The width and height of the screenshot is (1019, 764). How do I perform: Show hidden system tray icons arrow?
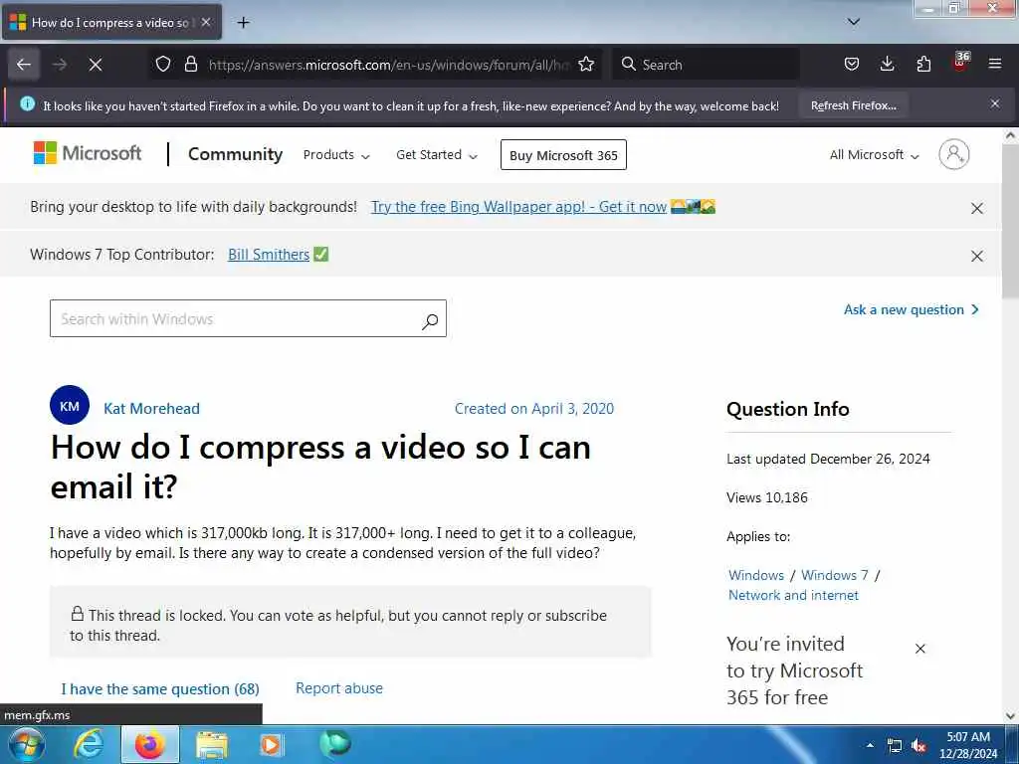[x=870, y=745]
